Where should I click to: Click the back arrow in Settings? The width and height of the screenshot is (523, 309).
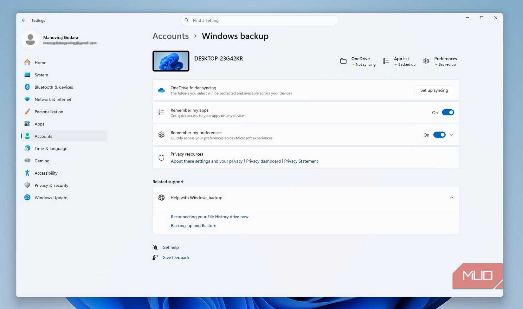coord(23,20)
